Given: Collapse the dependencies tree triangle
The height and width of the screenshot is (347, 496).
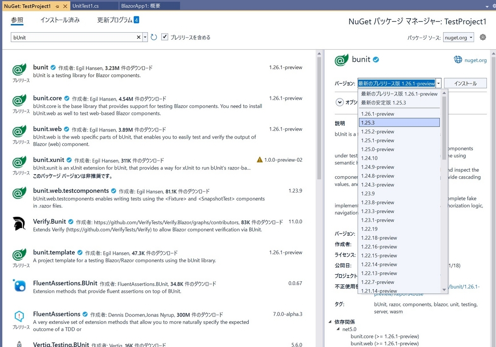Looking at the screenshot, I should point(330,322).
